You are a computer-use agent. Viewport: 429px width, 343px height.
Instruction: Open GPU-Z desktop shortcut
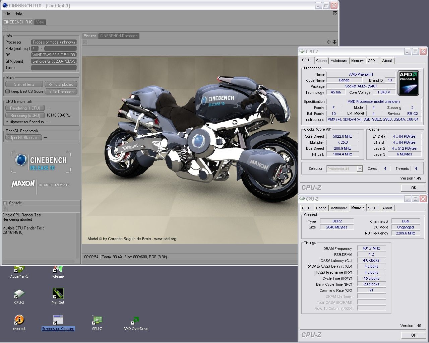[97, 323]
